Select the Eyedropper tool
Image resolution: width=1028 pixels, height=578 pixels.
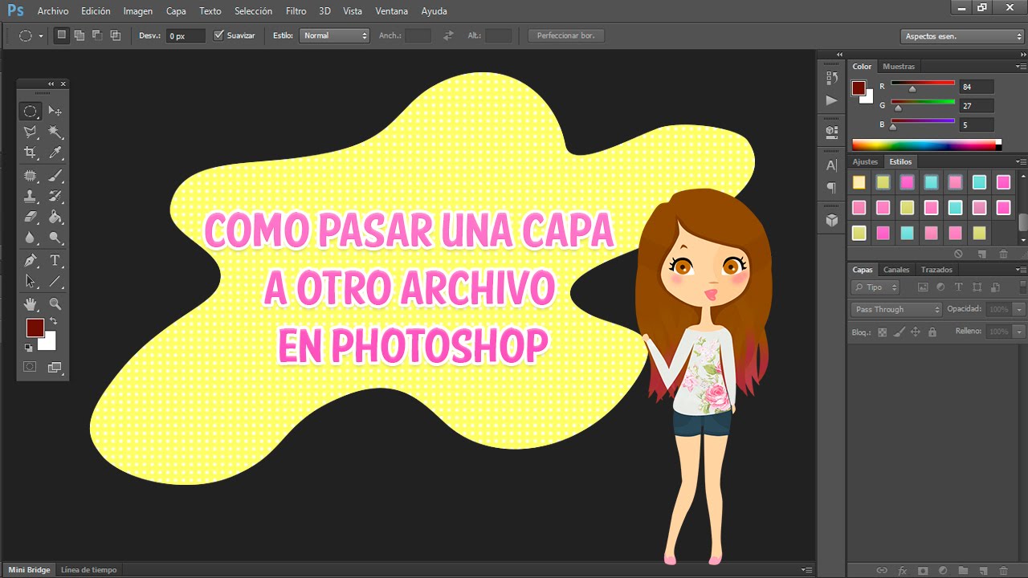tap(55, 153)
